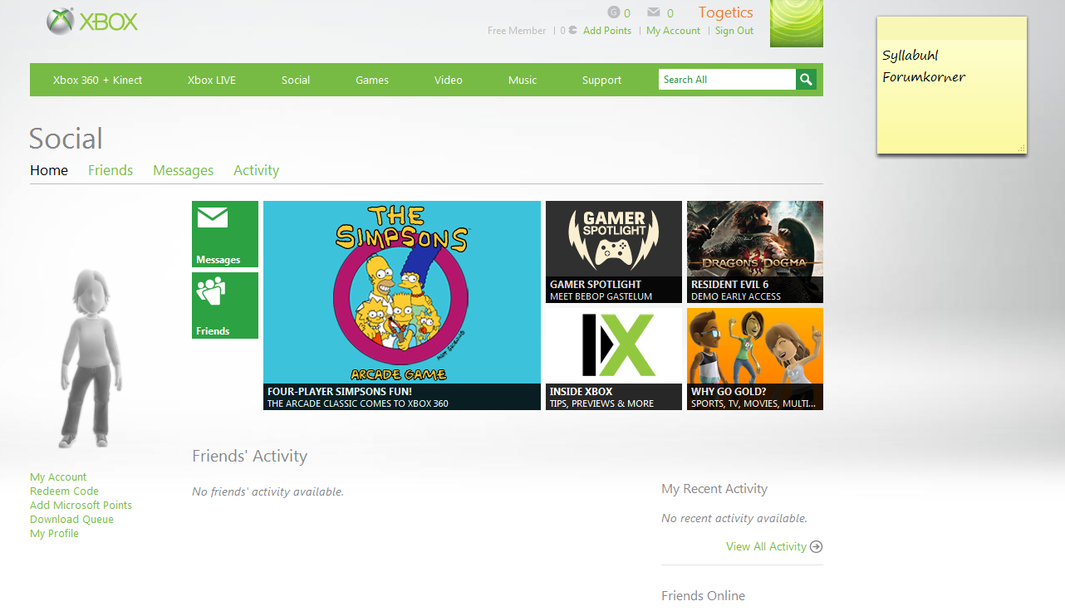Open the Friends people tile
Screen dimensions: 1065x611
point(225,305)
